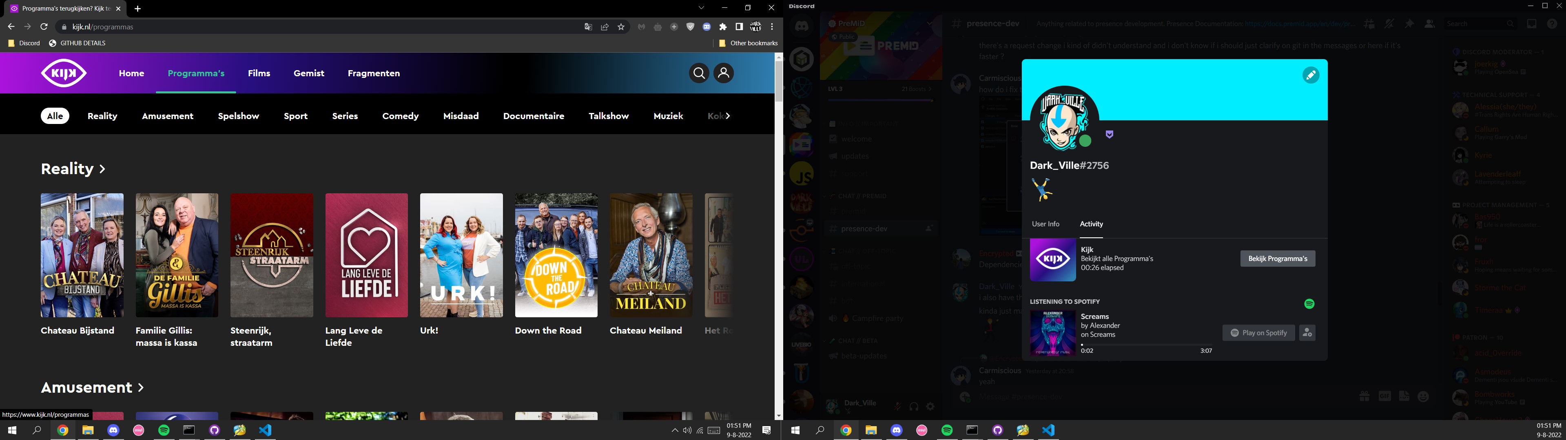Toggle Discord microphone mute
The image size is (1566, 440).
coord(897,407)
